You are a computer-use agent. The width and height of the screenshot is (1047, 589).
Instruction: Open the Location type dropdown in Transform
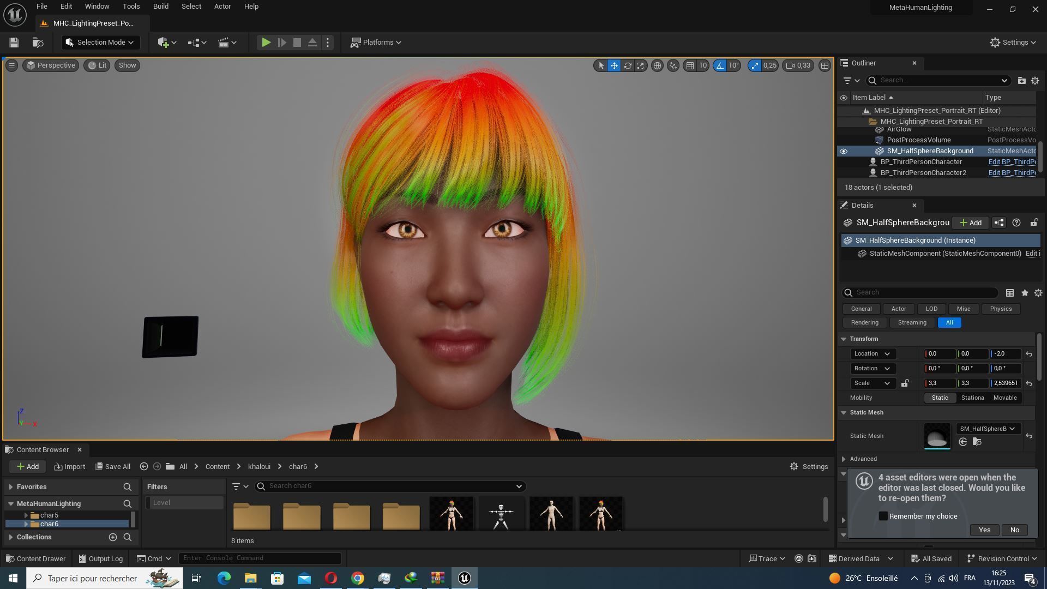pyautogui.click(x=872, y=354)
